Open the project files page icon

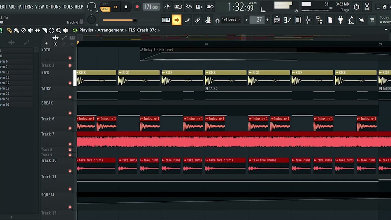click(x=330, y=20)
